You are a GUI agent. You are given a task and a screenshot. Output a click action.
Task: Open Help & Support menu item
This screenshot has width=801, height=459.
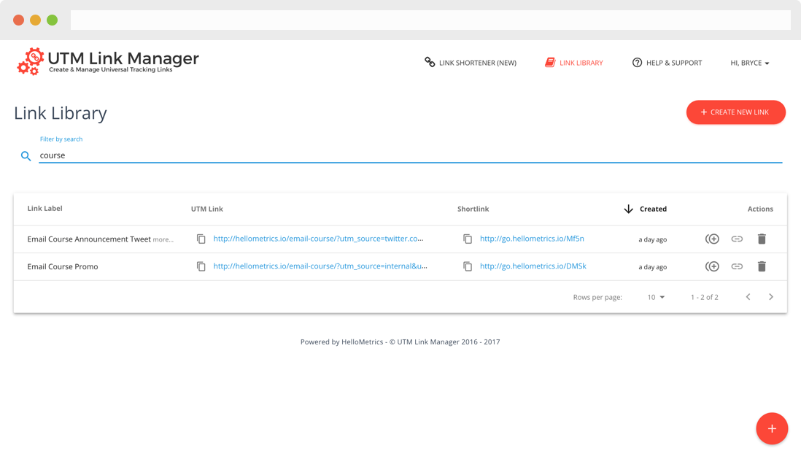[667, 63]
